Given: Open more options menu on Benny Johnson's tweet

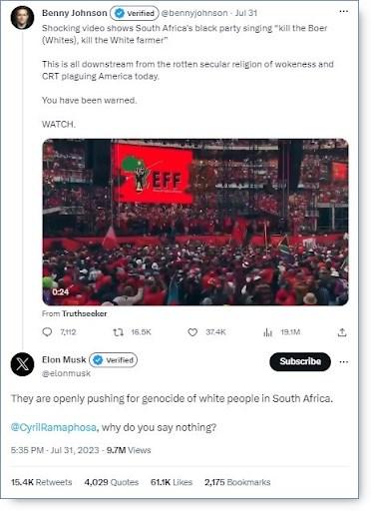Looking at the screenshot, I should pos(344,12).
